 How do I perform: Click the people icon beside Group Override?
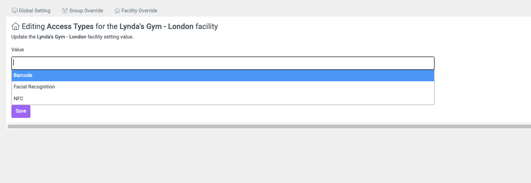[x=65, y=10]
